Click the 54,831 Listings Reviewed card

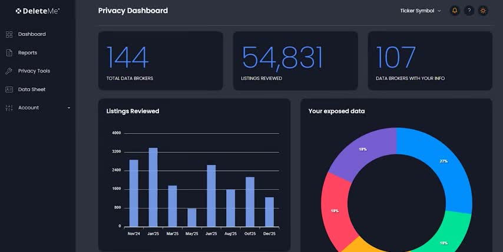295,61
